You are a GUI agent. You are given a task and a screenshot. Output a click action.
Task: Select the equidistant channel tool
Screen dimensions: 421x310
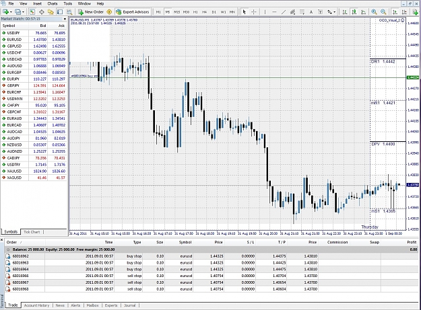pos(292,12)
